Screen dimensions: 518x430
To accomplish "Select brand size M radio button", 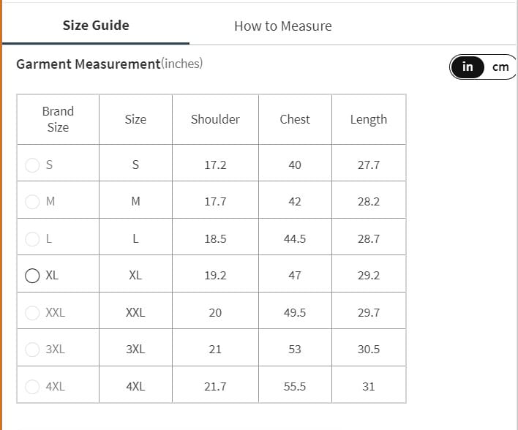I will [33, 202].
